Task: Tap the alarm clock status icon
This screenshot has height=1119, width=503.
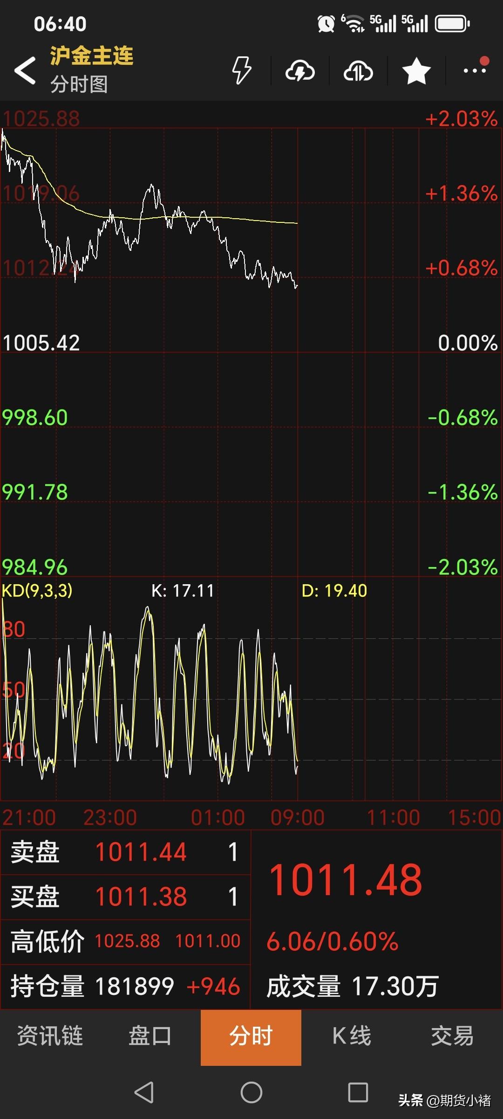Action: (326, 24)
